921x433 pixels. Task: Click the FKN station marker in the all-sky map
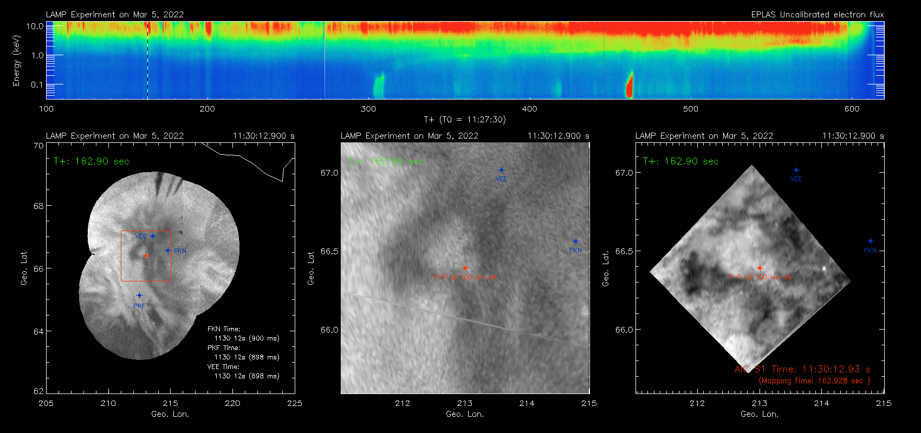coord(168,251)
